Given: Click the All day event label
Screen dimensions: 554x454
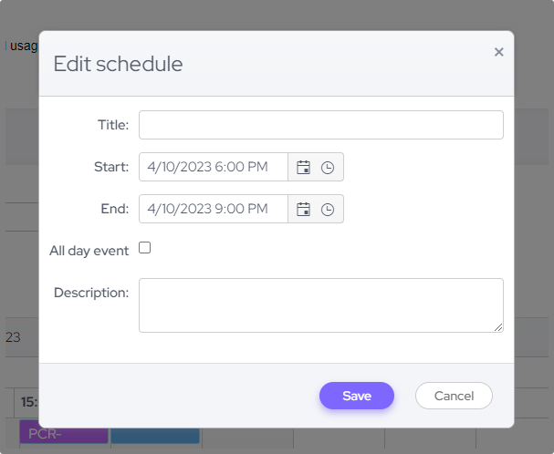Looking at the screenshot, I should tap(89, 251).
